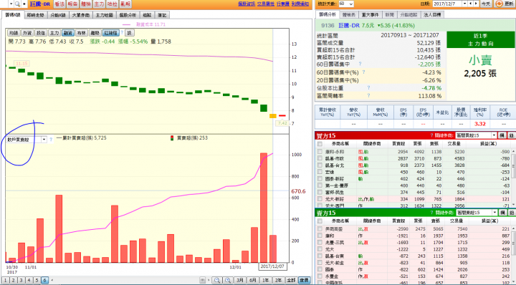Open the 行事曆 link

point(282,4)
